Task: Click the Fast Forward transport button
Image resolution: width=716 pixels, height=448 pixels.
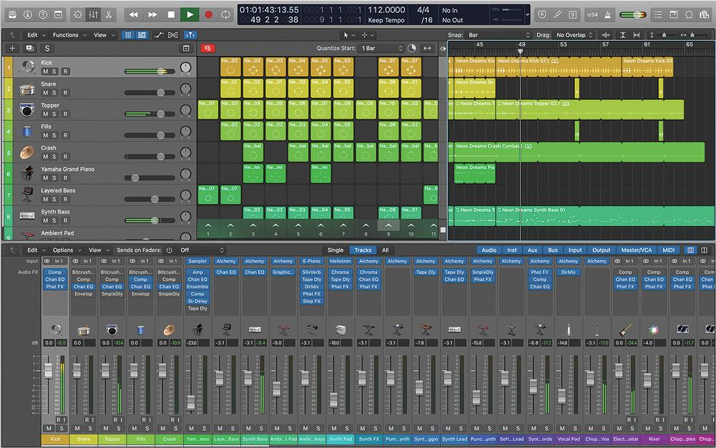Action: coord(152,14)
